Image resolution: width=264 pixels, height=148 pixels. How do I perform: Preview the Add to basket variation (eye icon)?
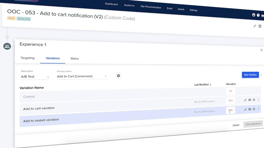pyautogui.click(x=250, y=109)
